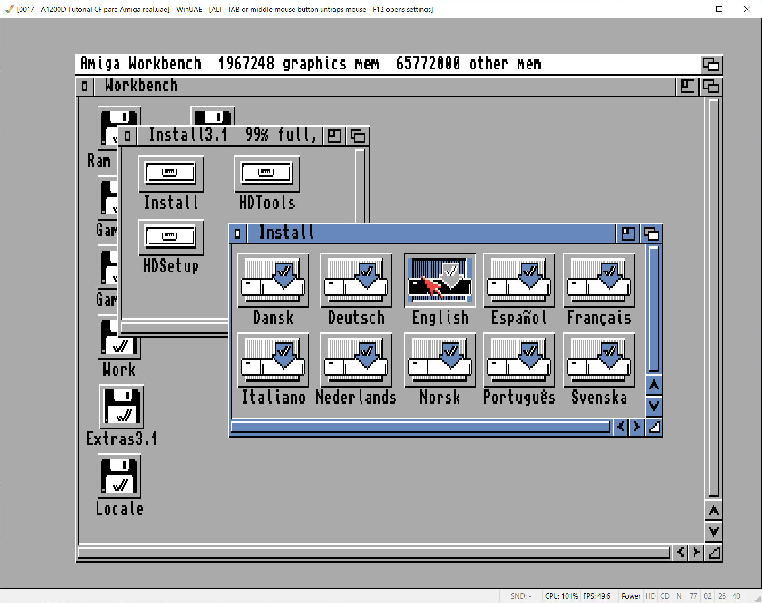The image size is (762, 603).
Task: Click the Install3.1 window close gadget
Action: [x=127, y=136]
